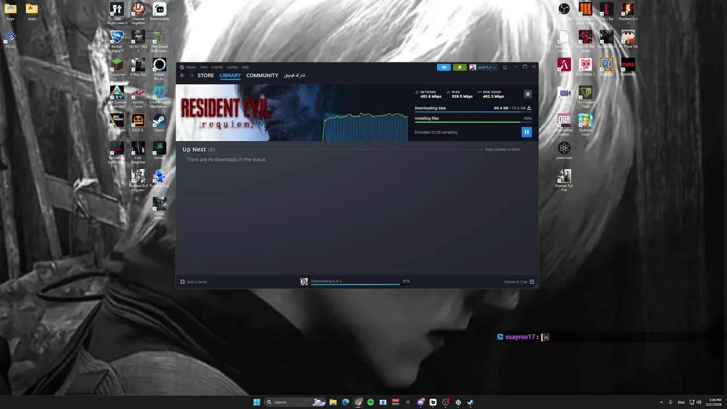
Task: Select PCSX2 desktop icon
Action: coord(10,40)
